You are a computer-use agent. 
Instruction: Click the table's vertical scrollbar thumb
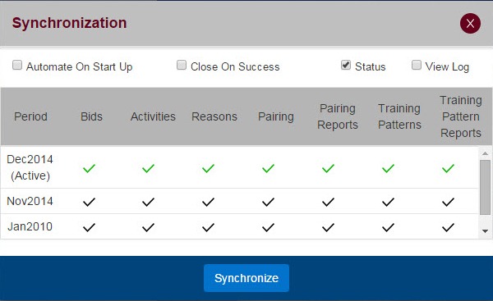(485, 187)
